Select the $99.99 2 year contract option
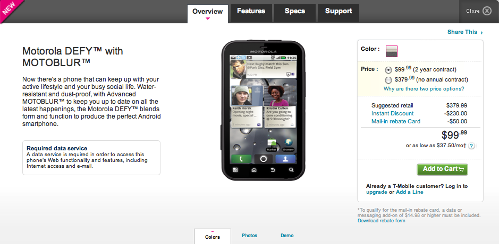 (388, 70)
